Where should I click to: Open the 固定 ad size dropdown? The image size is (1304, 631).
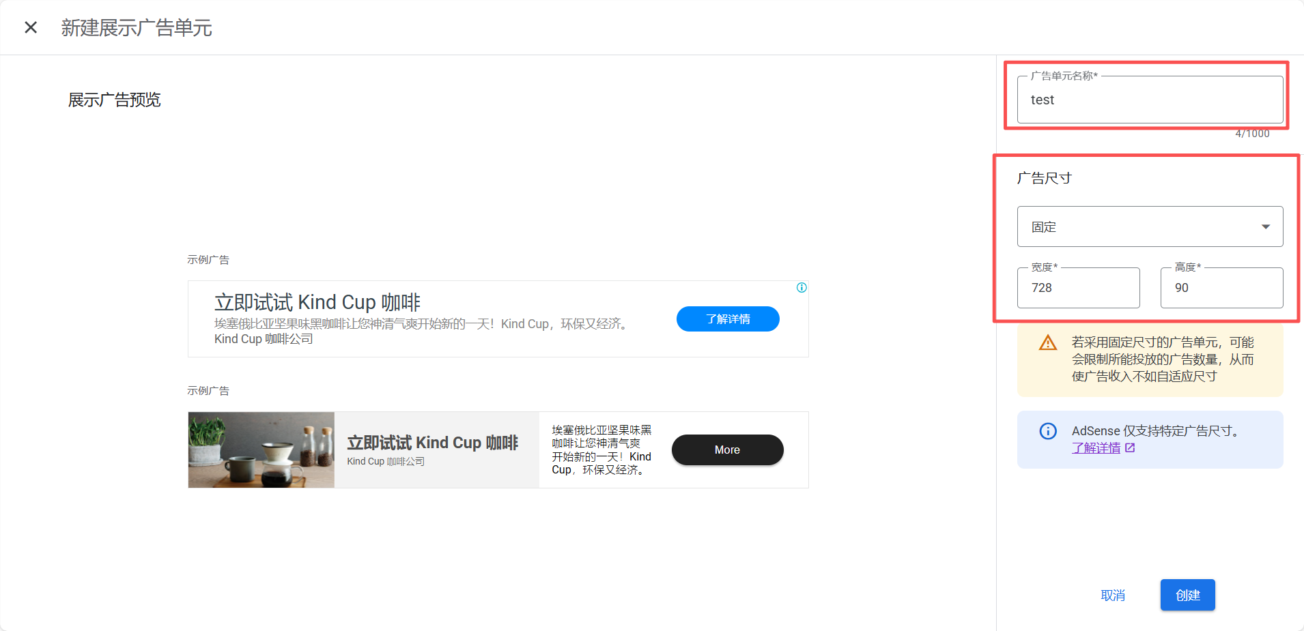tap(1150, 226)
